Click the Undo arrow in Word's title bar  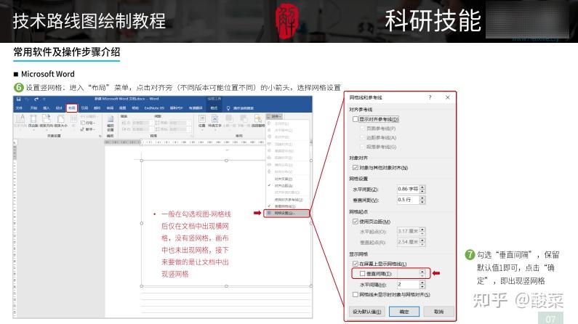27,100
